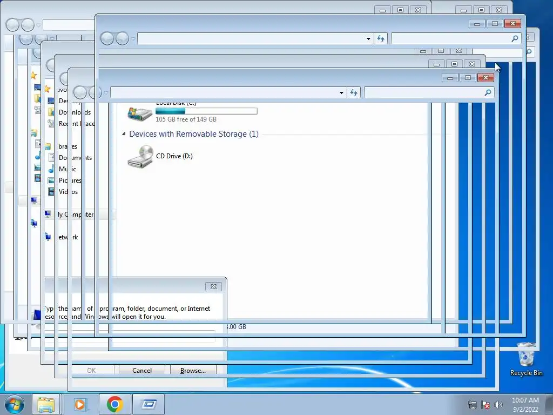Click Browse... in the Run dialog
The height and width of the screenshot is (415, 553).
(193, 371)
